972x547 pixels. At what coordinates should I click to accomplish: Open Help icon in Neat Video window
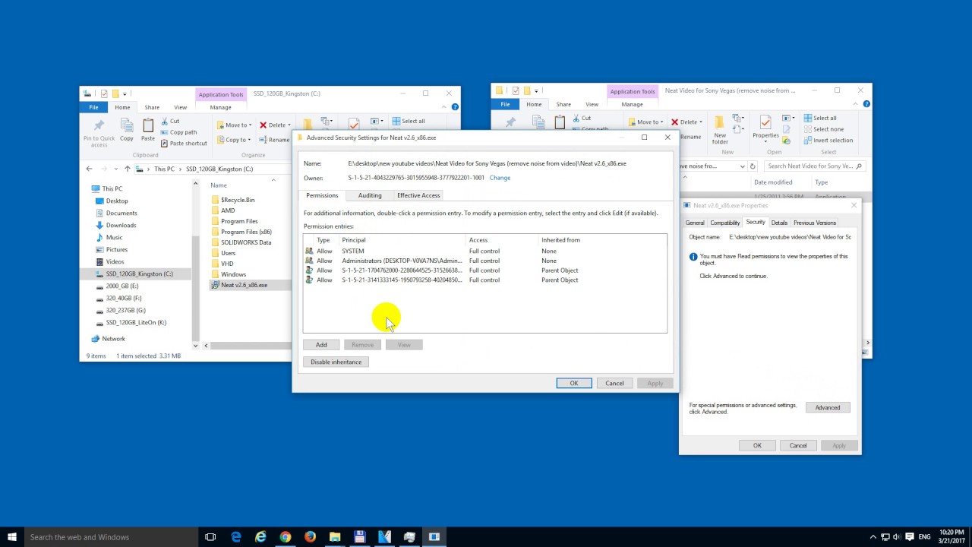coord(866,104)
